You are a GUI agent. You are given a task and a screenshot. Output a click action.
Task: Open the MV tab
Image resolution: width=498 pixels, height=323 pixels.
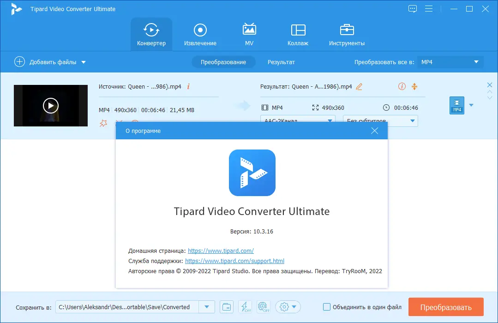pos(249,34)
